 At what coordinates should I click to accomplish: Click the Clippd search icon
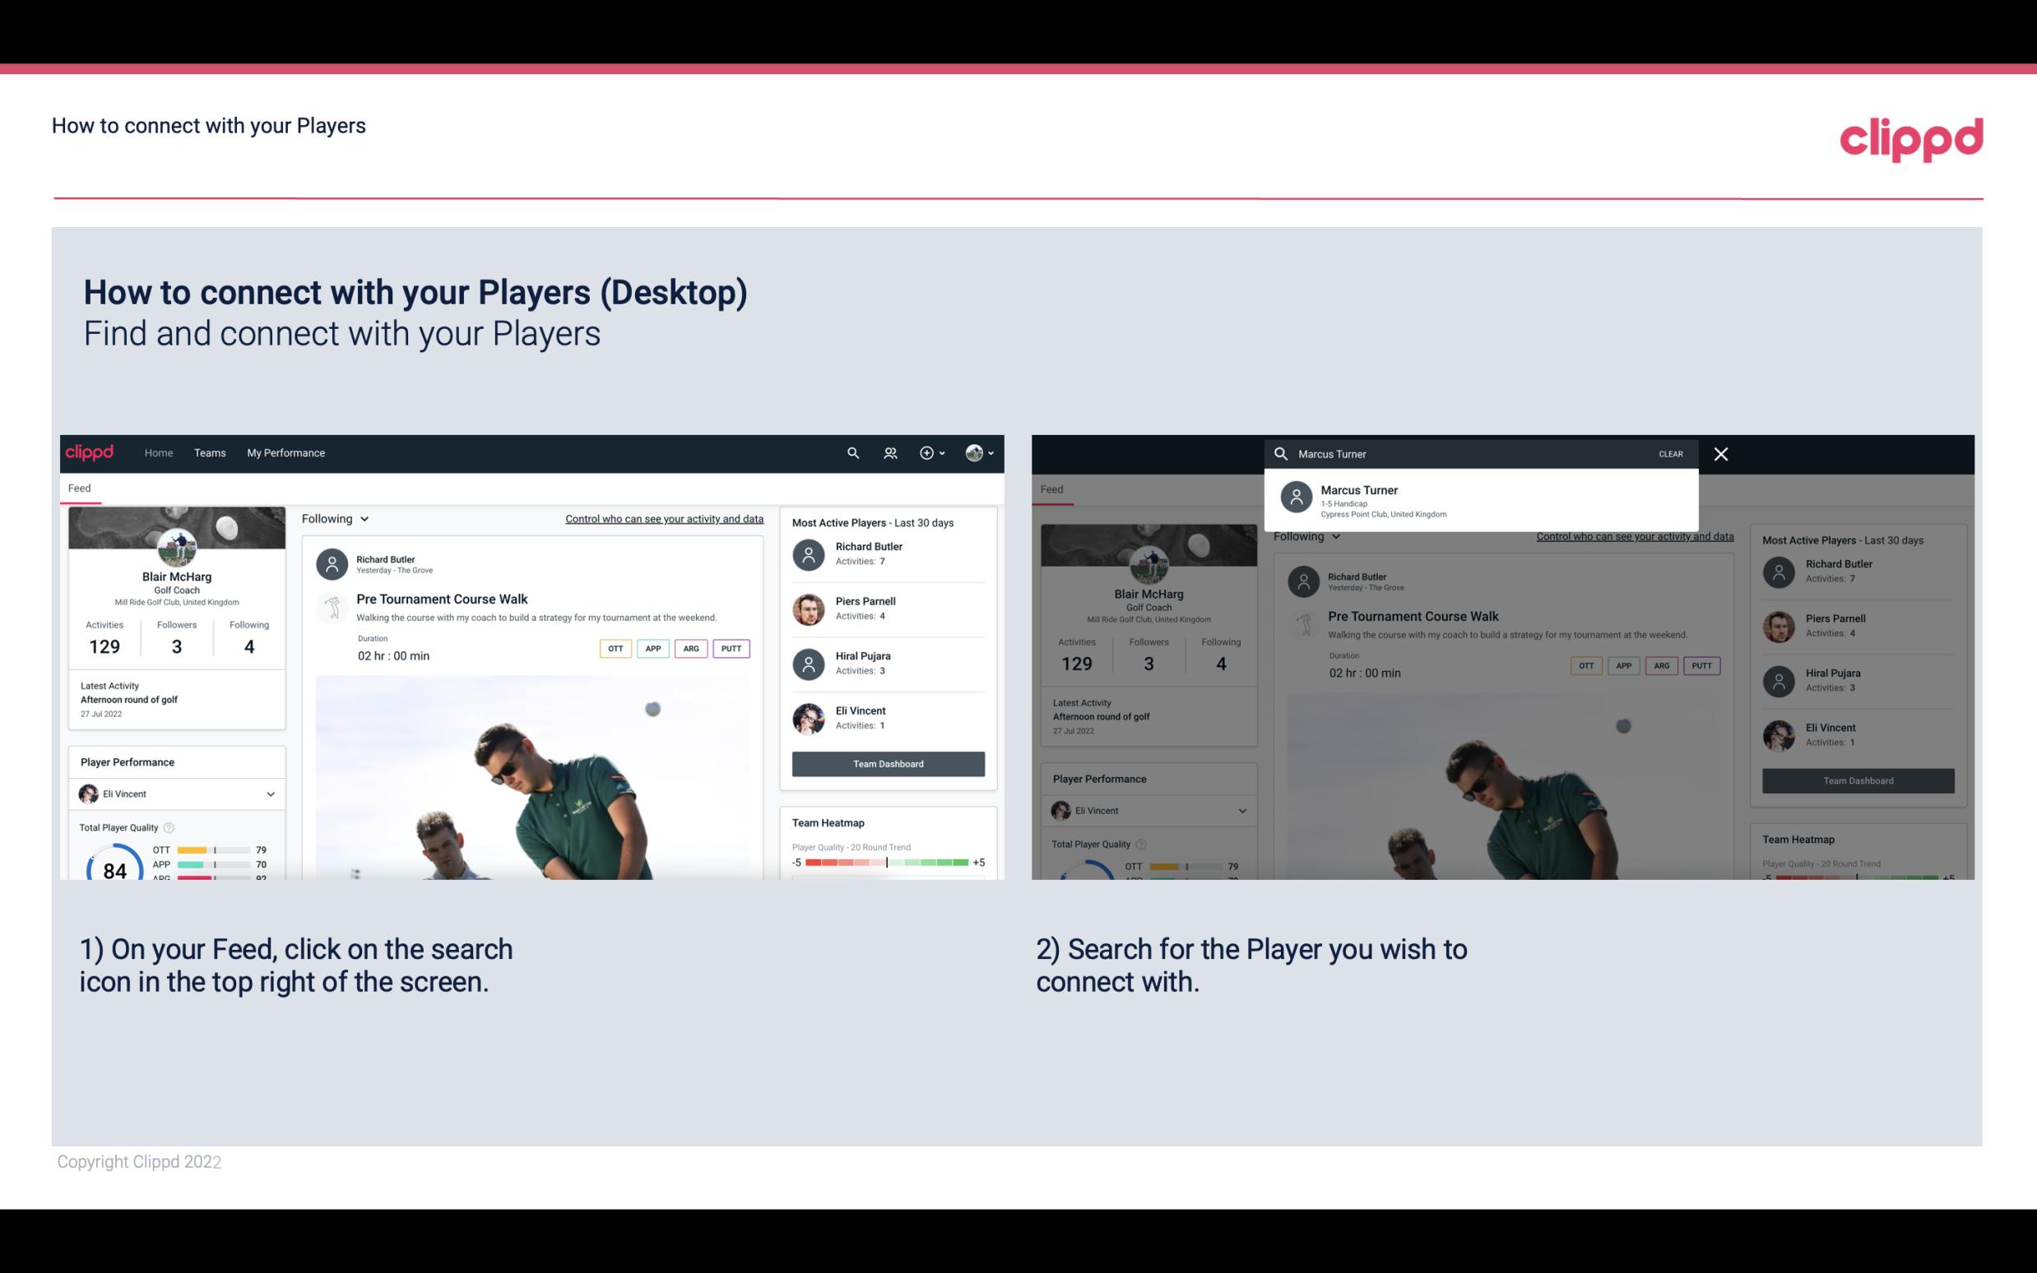(x=849, y=453)
